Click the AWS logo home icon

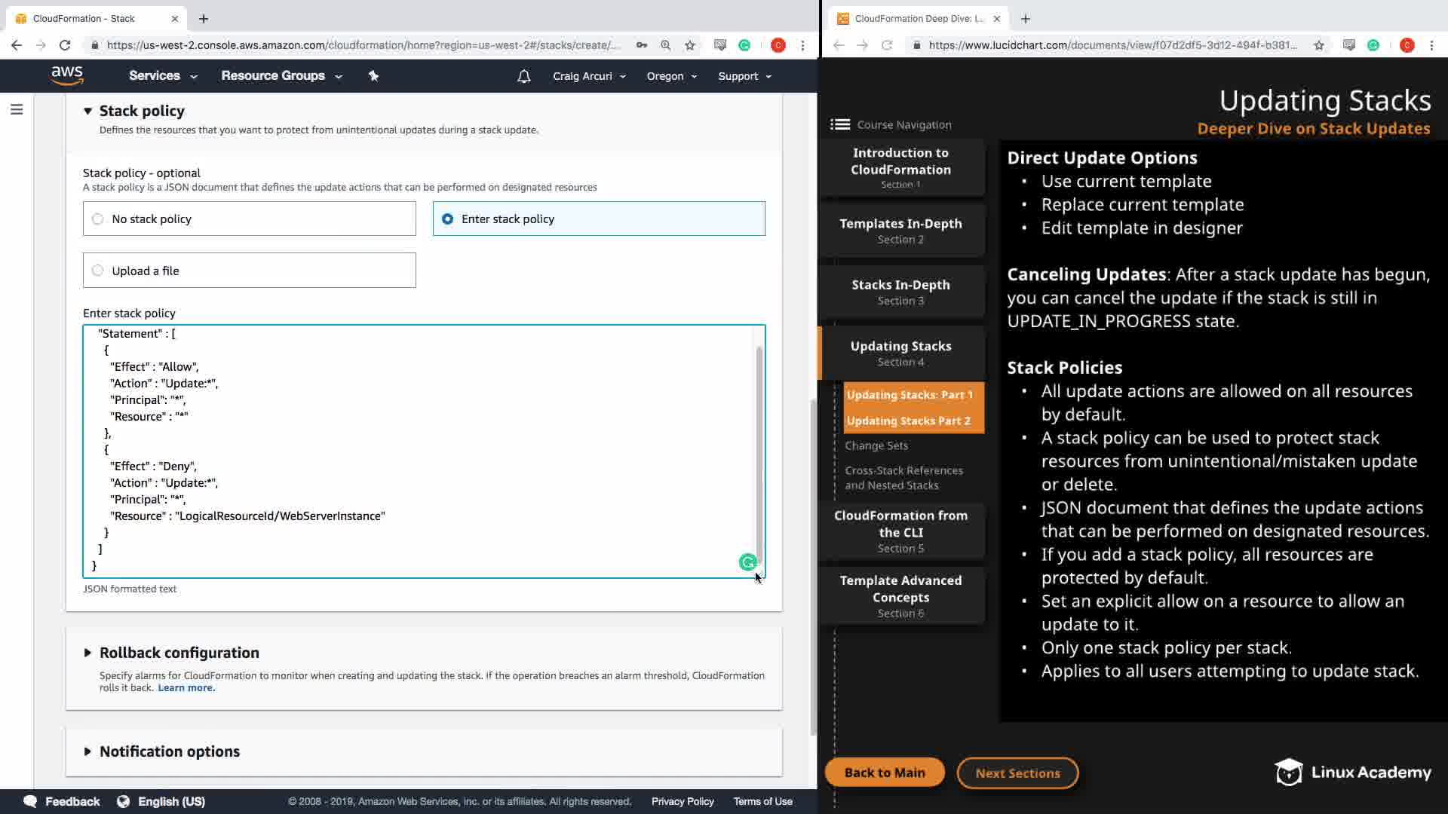[x=67, y=75]
